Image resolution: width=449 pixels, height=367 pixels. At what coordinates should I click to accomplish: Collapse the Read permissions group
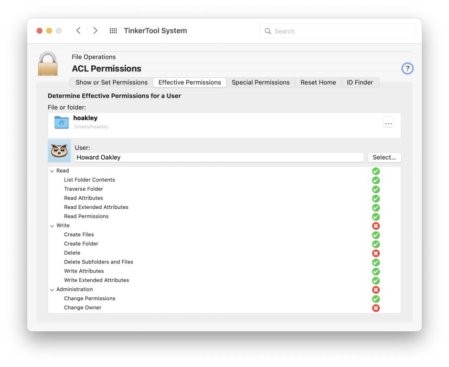click(52, 171)
